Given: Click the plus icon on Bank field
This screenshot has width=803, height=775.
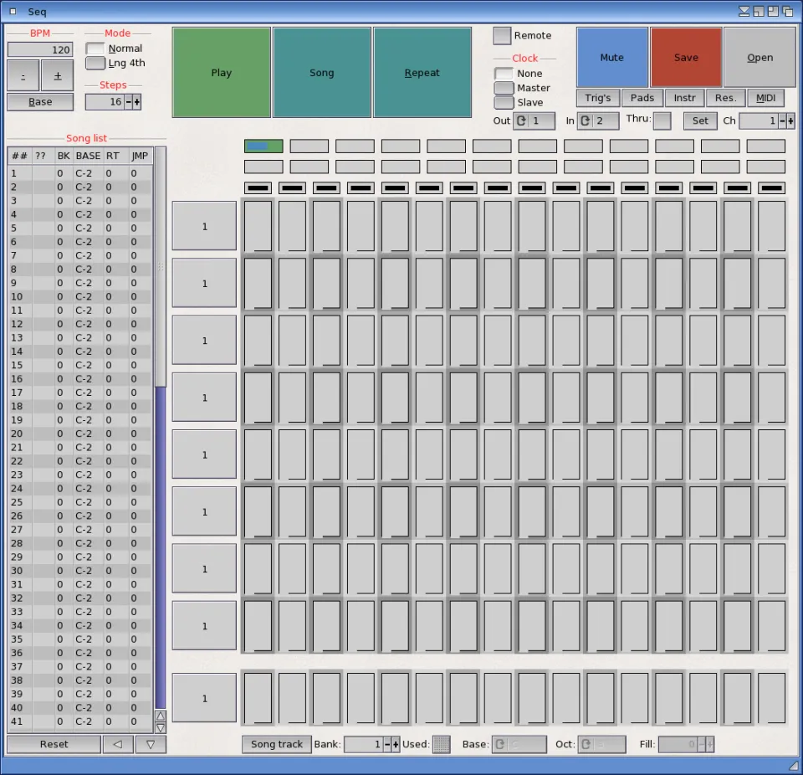Looking at the screenshot, I should tap(396, 744).
